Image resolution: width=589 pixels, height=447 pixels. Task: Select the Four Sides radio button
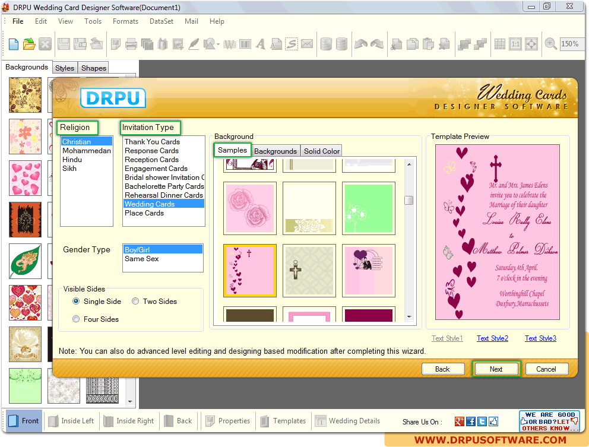click(76, 319)
